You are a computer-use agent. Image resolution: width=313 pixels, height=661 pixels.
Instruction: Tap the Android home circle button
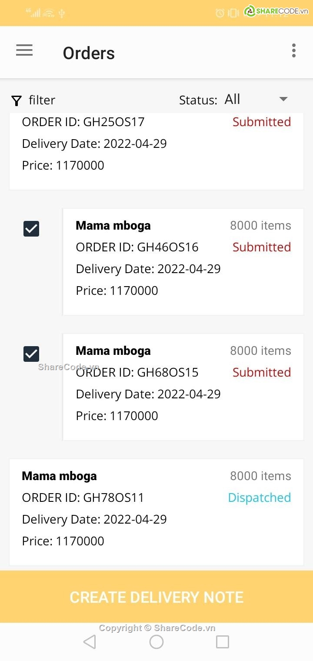[x=156, y=642]
